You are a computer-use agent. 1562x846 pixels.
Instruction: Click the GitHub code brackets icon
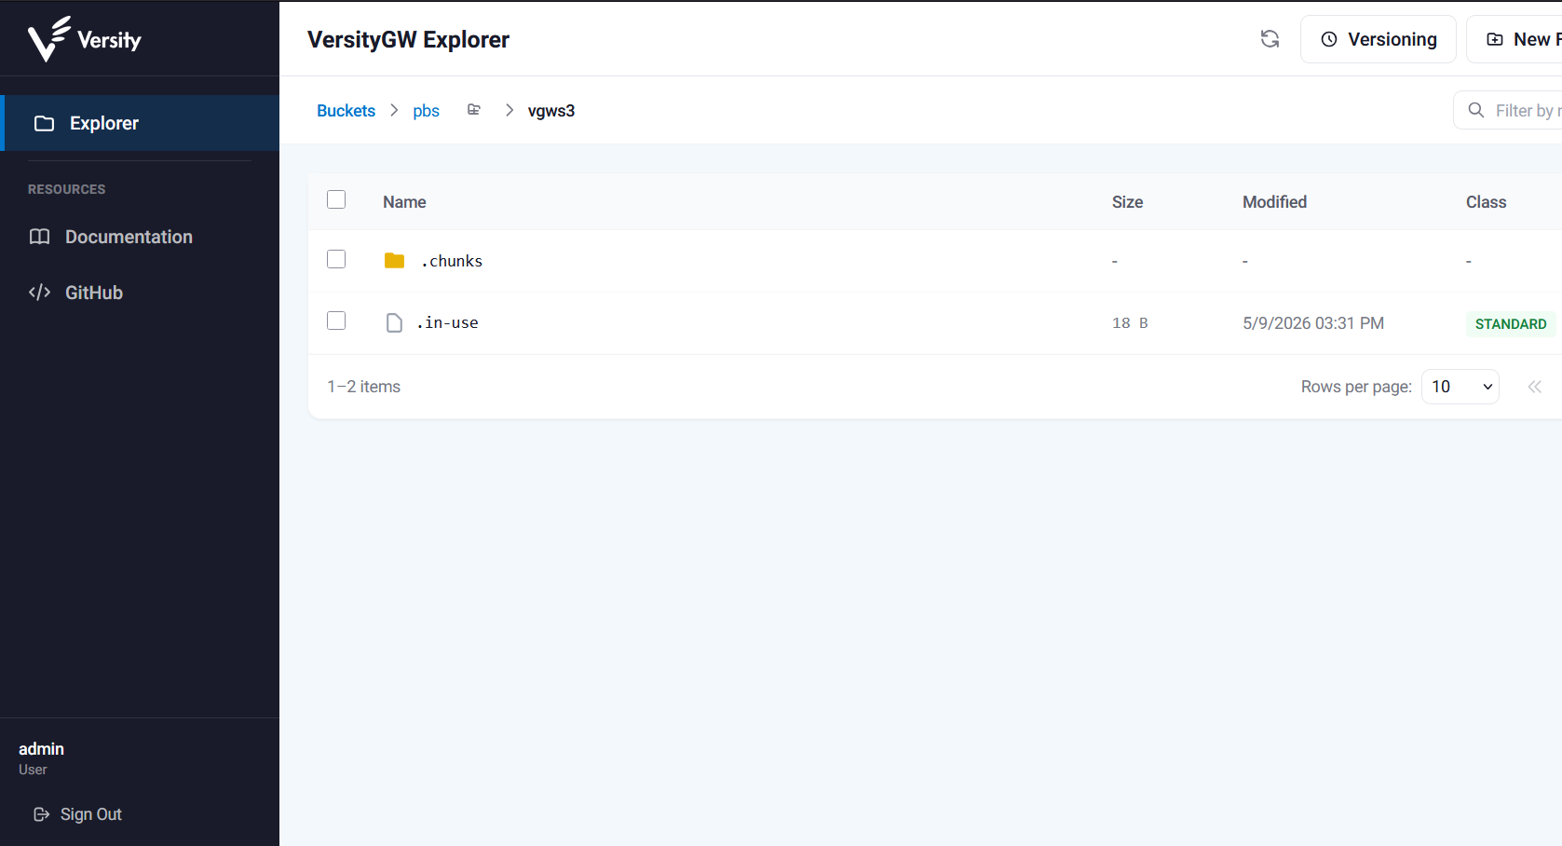pyautogui.click(x=39, y=293)
